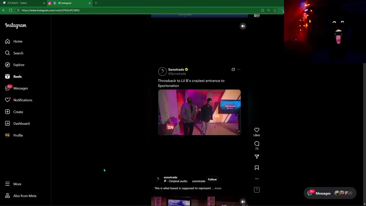Click the browser apps icon in the address bar
The width and height of the screenshot is (366, 206).
pyautogui.click(x=262, y=10)
